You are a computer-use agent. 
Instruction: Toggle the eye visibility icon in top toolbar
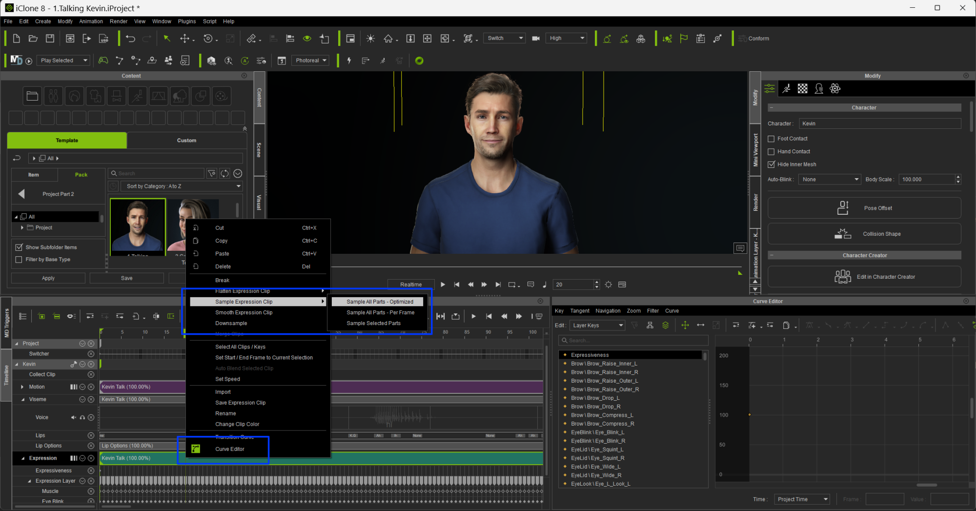(307, 39)
